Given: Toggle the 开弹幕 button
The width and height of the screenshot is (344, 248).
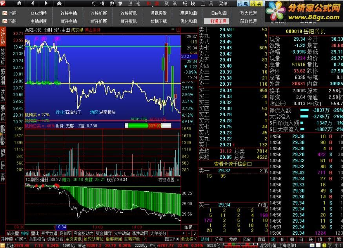Looking at the screenshot, I should tap(7, 239).
